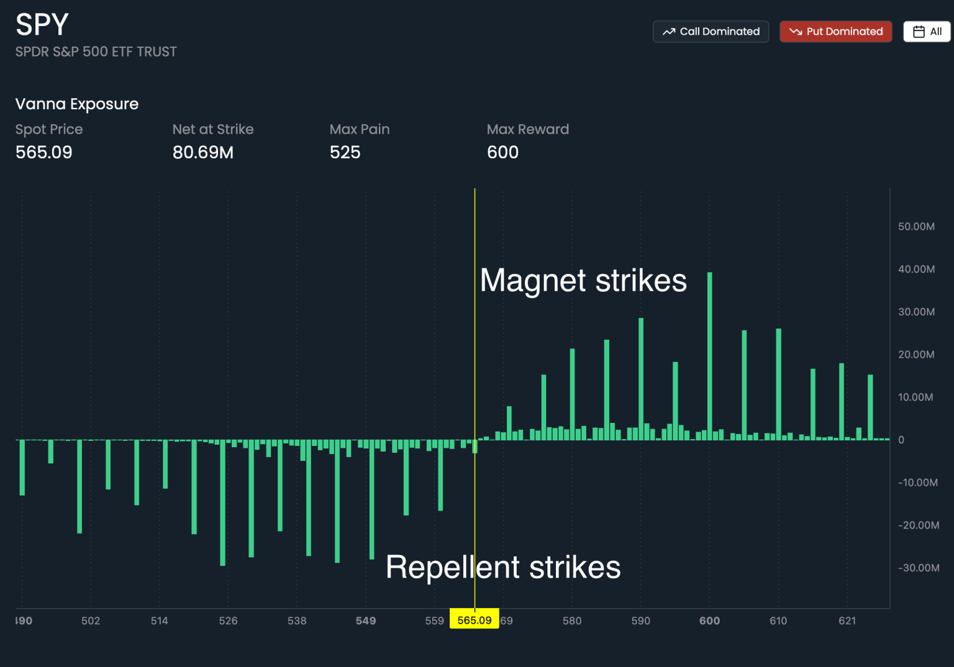Click the 538 strike label on x-axis
The height and width of the screenshot is (667, 954).
[297, 620]
